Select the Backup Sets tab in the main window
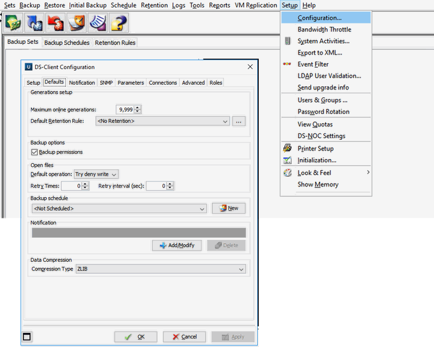The height and width of the screenshot is (347, 434). coord(23,42)
